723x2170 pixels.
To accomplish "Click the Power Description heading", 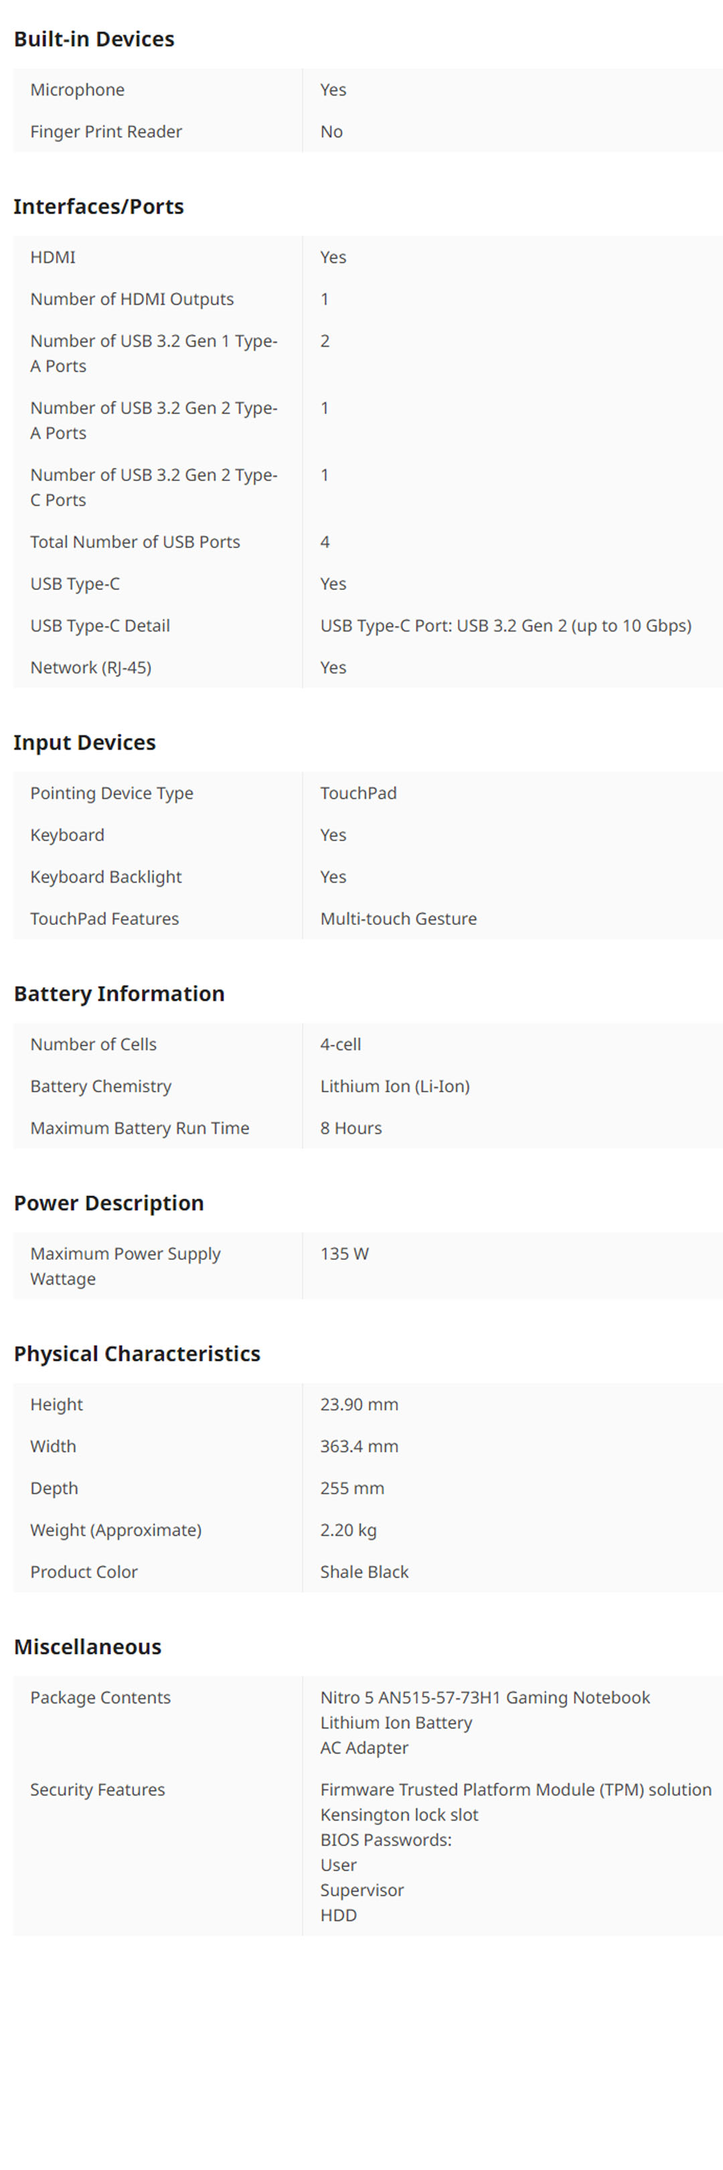I will 108,1203.
